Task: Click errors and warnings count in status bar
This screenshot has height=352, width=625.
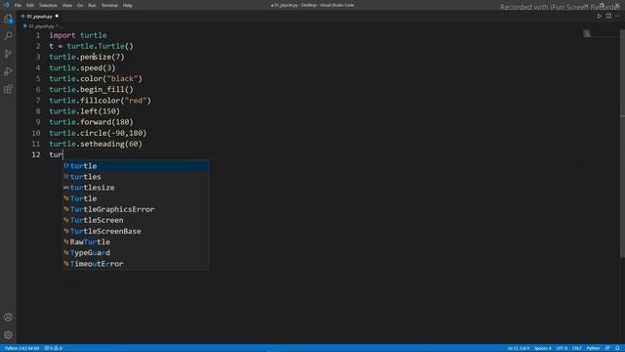Action: tap(54, 348)
